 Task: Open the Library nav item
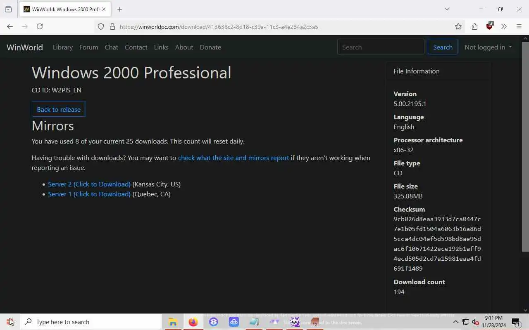pos(63,47)
